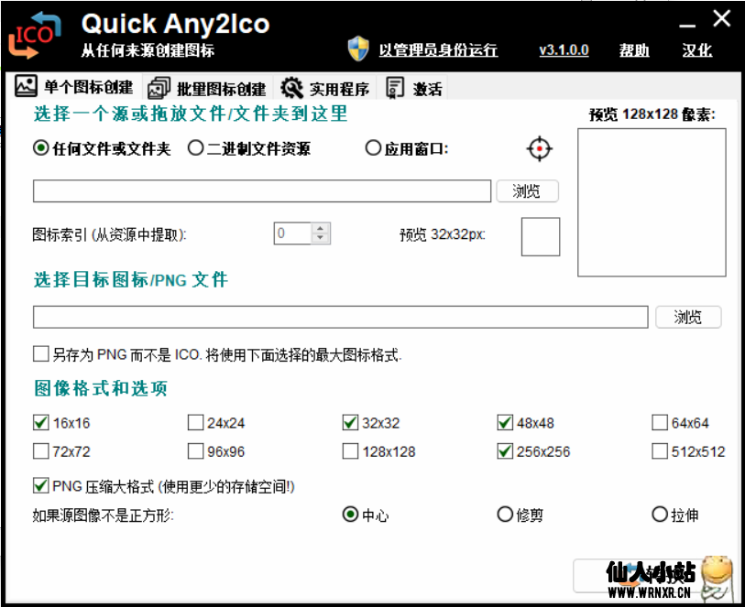Viewport: 745px width, 607px height.
Task: Open the 帮助 link
Action: (634, 50)
